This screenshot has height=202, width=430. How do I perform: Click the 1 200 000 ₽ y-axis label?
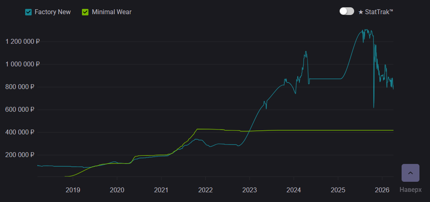[x=22, y=41]
